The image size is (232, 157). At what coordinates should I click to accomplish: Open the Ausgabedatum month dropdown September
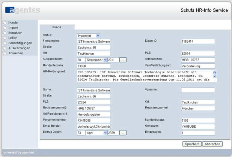97,60
